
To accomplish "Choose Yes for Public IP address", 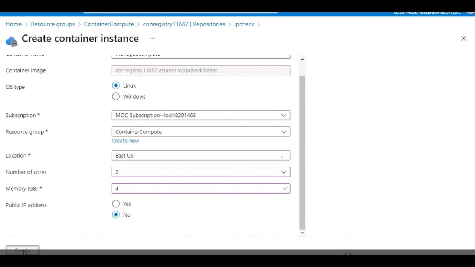I will (x=116, y=204).
